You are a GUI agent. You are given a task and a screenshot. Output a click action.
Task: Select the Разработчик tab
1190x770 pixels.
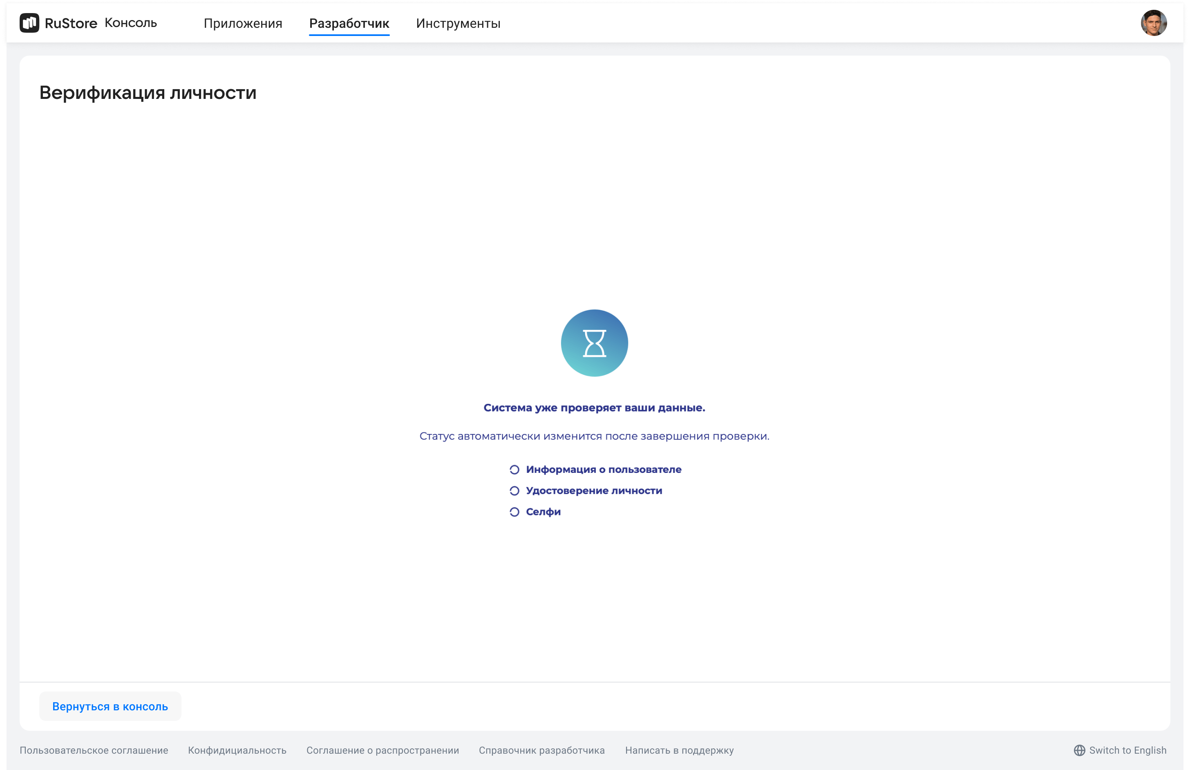[349, 23]
